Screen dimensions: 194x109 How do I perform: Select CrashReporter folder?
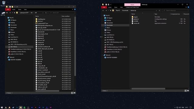40,19
